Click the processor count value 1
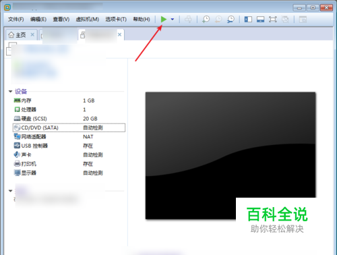 click(84, 109)
